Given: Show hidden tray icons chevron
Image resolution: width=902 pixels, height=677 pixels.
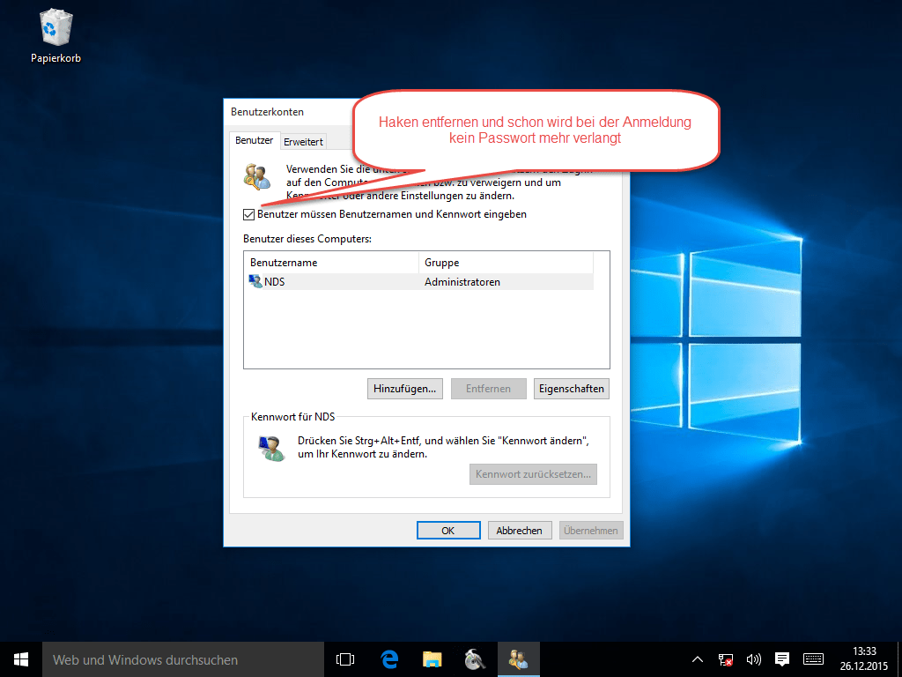Looking at the screenshot, I should (x=698, y=659).
